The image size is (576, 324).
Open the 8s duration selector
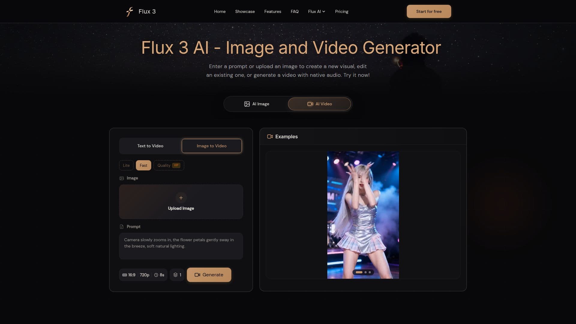click(x=159, y=275)
